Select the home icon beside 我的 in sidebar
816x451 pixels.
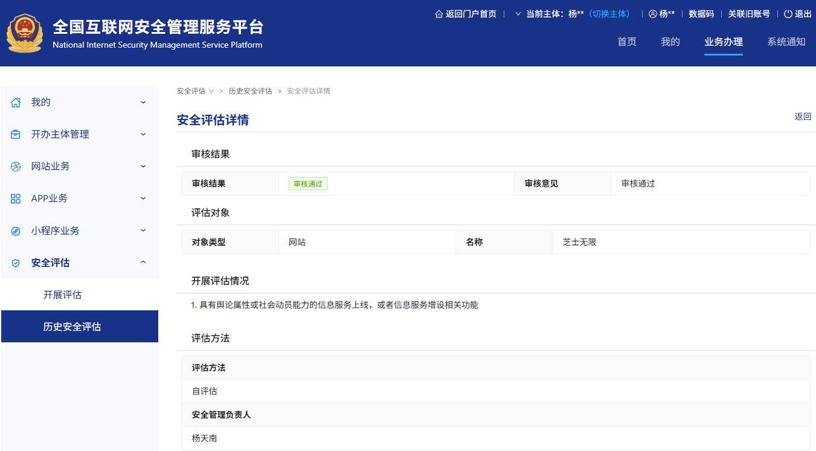(x=15, y=102)
